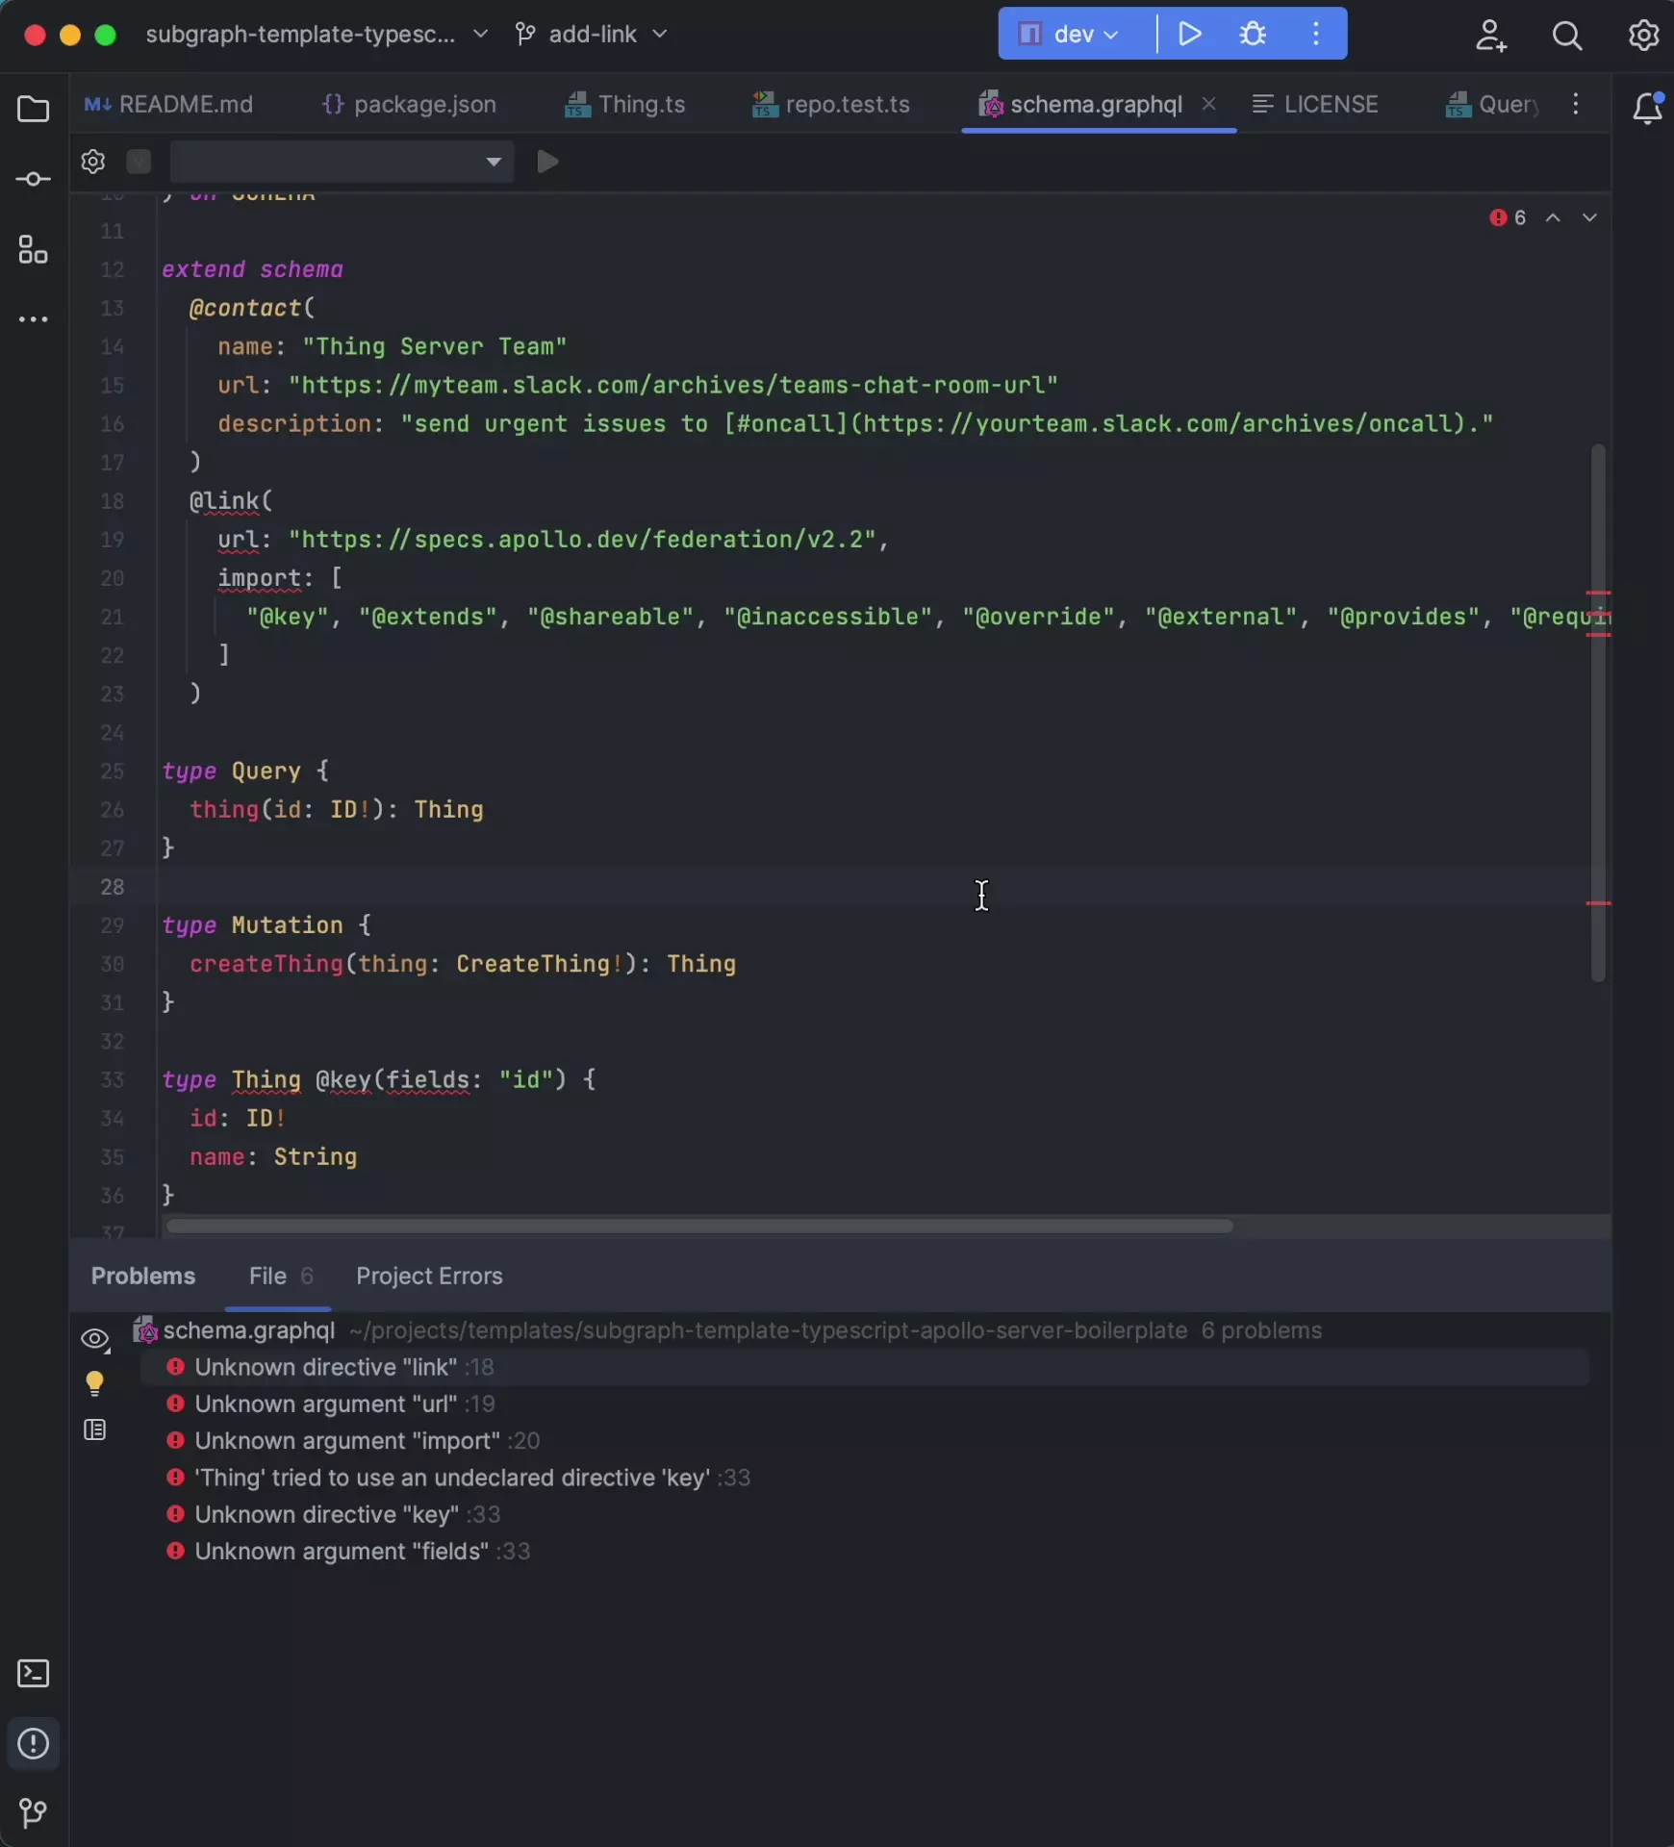1674x1847 pixels.
Task: Click the @link directive on line 18
Action: 225,501
